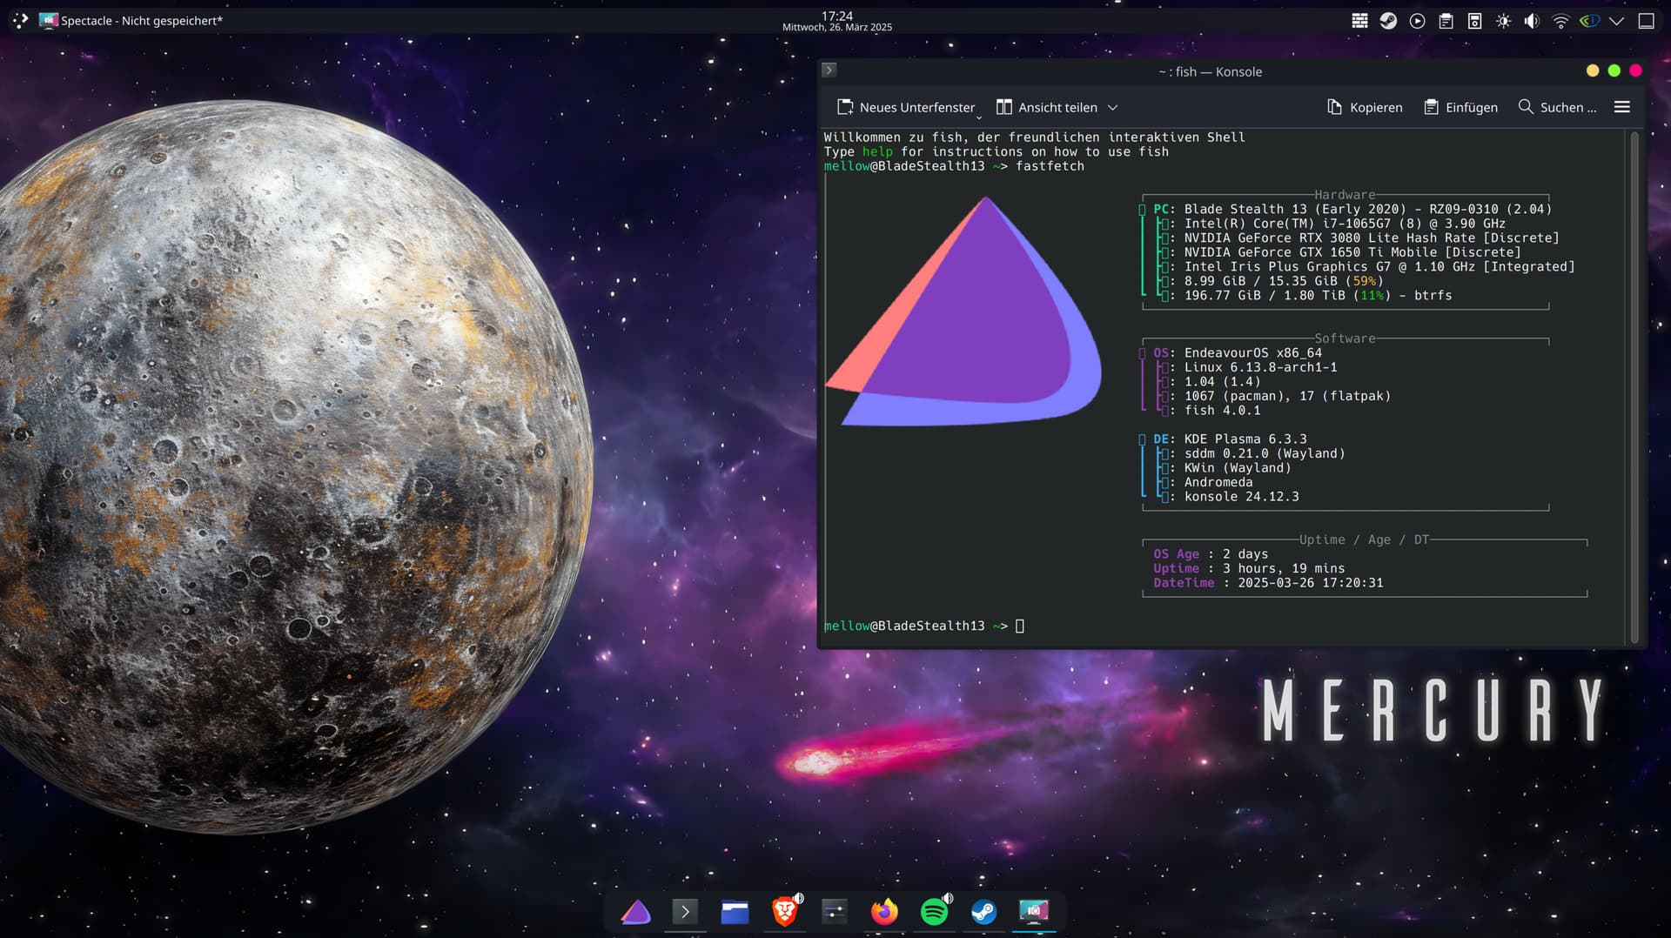Screen dimensions: 1671x938
Task: Click the 'KDE Plasma 6.3.3' line
Action: pos(1245,439)
